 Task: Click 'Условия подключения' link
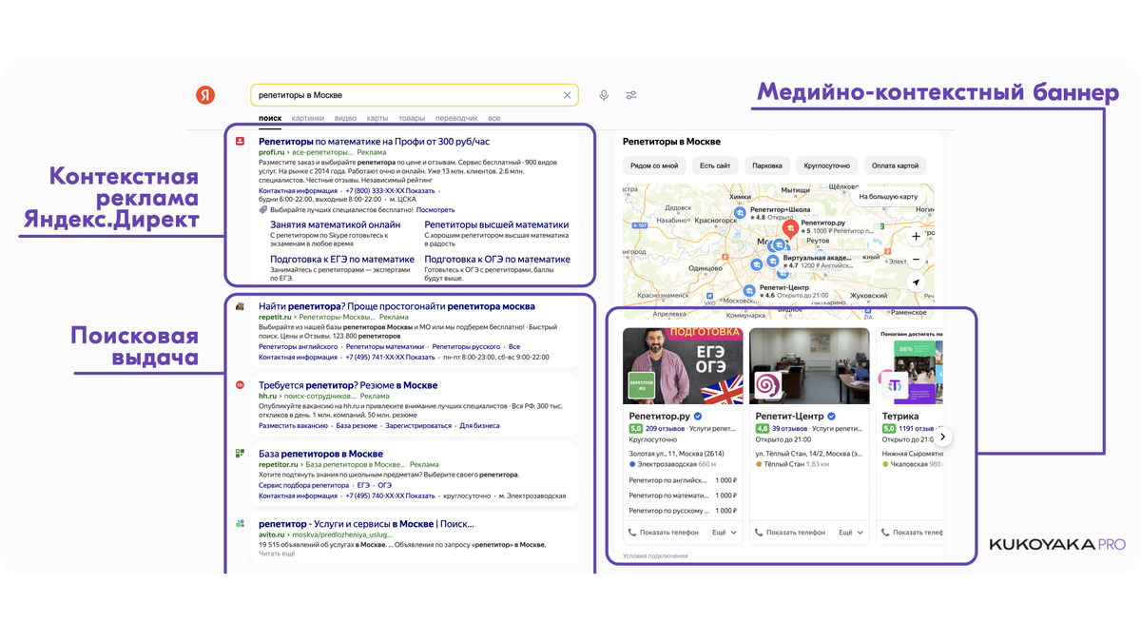pos(655,556)
